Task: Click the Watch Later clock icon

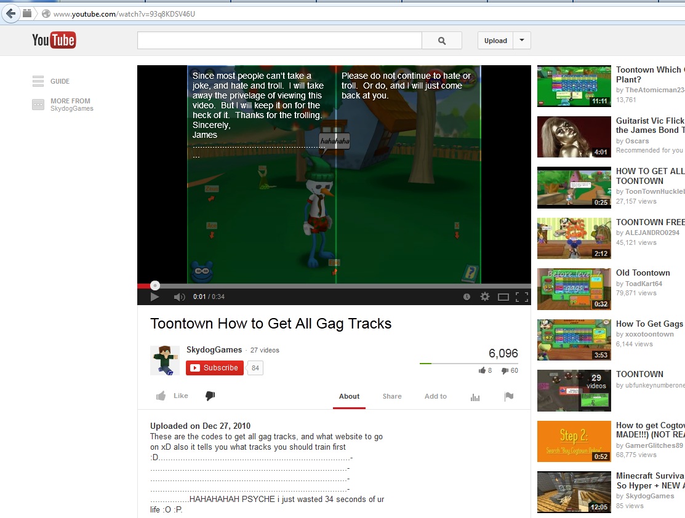Action: [x=467, y=297]
